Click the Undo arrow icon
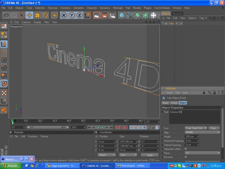 click(x=6, y=15)
